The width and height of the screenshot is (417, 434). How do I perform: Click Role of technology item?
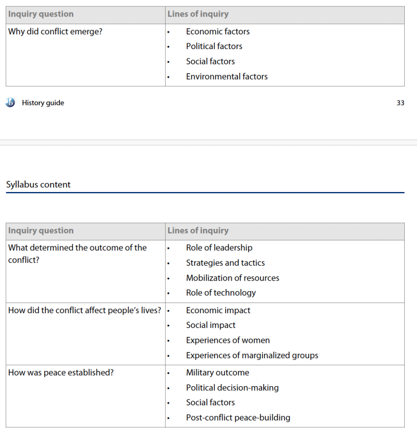[x=221, y=293]
